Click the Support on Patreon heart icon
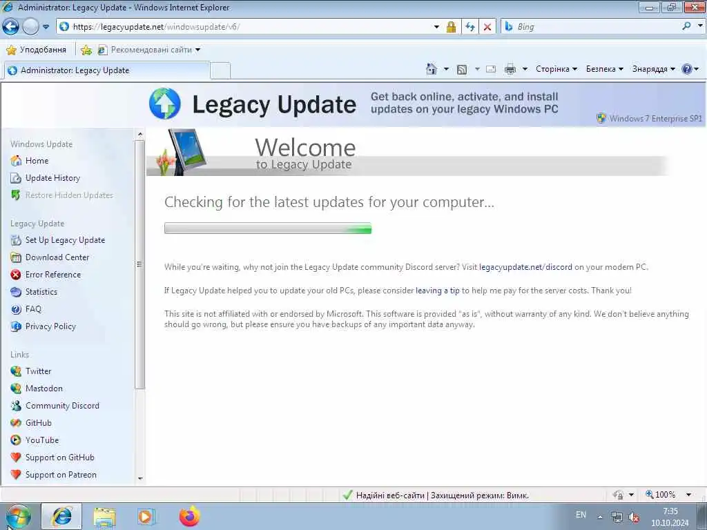This screenshot has height=530, width=707. [x=16, y=475]
